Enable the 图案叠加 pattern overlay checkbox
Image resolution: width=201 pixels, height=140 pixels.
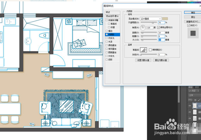pos(107,52)
